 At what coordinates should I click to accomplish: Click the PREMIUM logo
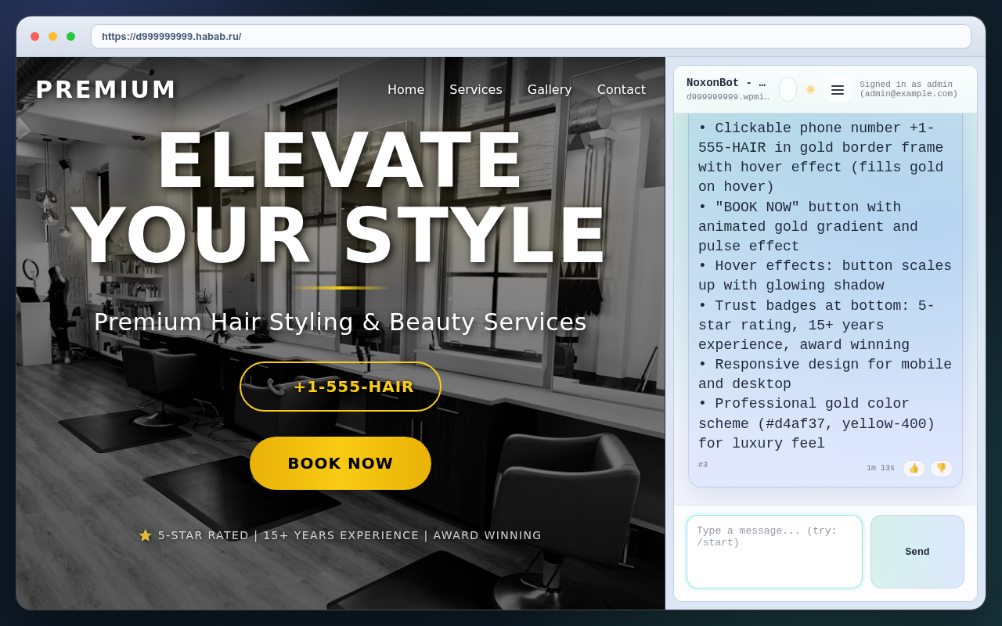106,88
